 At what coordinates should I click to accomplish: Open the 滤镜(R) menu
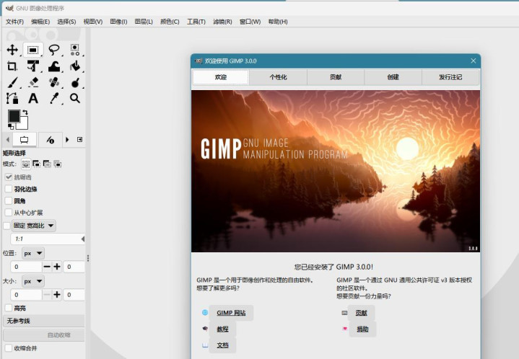[x=222, y=22]
